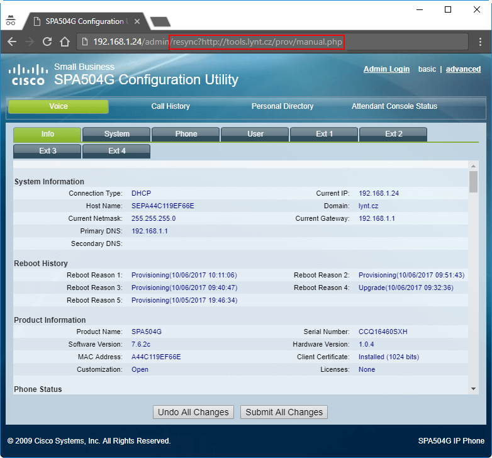Click the Software Version 7.6.2c
492x458 pixels.
pos(140,344)
